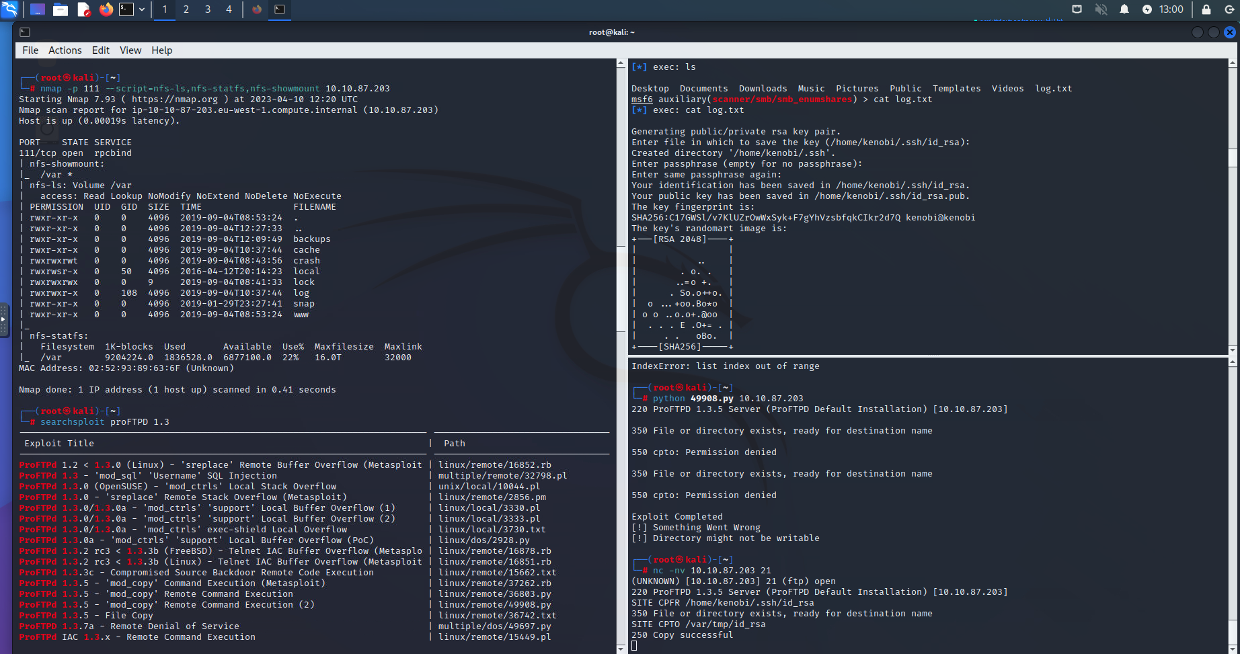Viewport: 1240px width, 654px height.
Task: Switch to workspace 3
Action: click(x=208, y=9)
